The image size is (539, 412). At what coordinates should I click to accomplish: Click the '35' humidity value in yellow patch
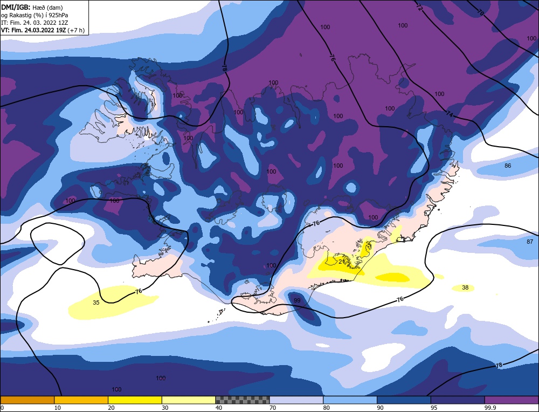coord(96,303)
